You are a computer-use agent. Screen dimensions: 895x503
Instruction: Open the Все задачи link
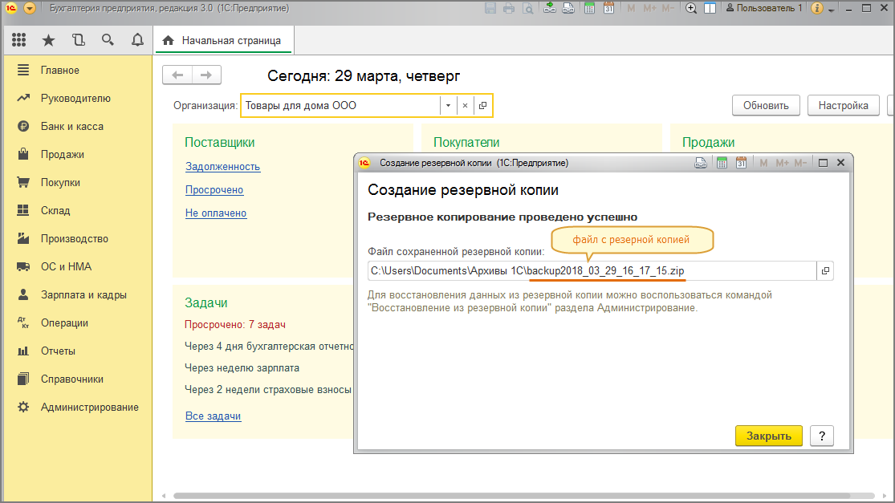(213, 416)
